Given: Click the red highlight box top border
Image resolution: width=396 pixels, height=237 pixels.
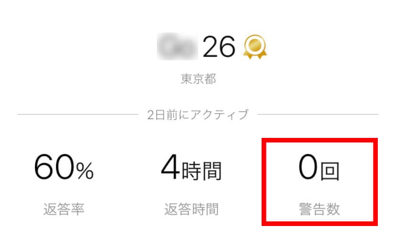Looking at the screenshot, I should click(x=320, y=140).
